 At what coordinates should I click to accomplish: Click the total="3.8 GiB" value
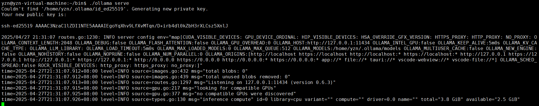point(442,99)
